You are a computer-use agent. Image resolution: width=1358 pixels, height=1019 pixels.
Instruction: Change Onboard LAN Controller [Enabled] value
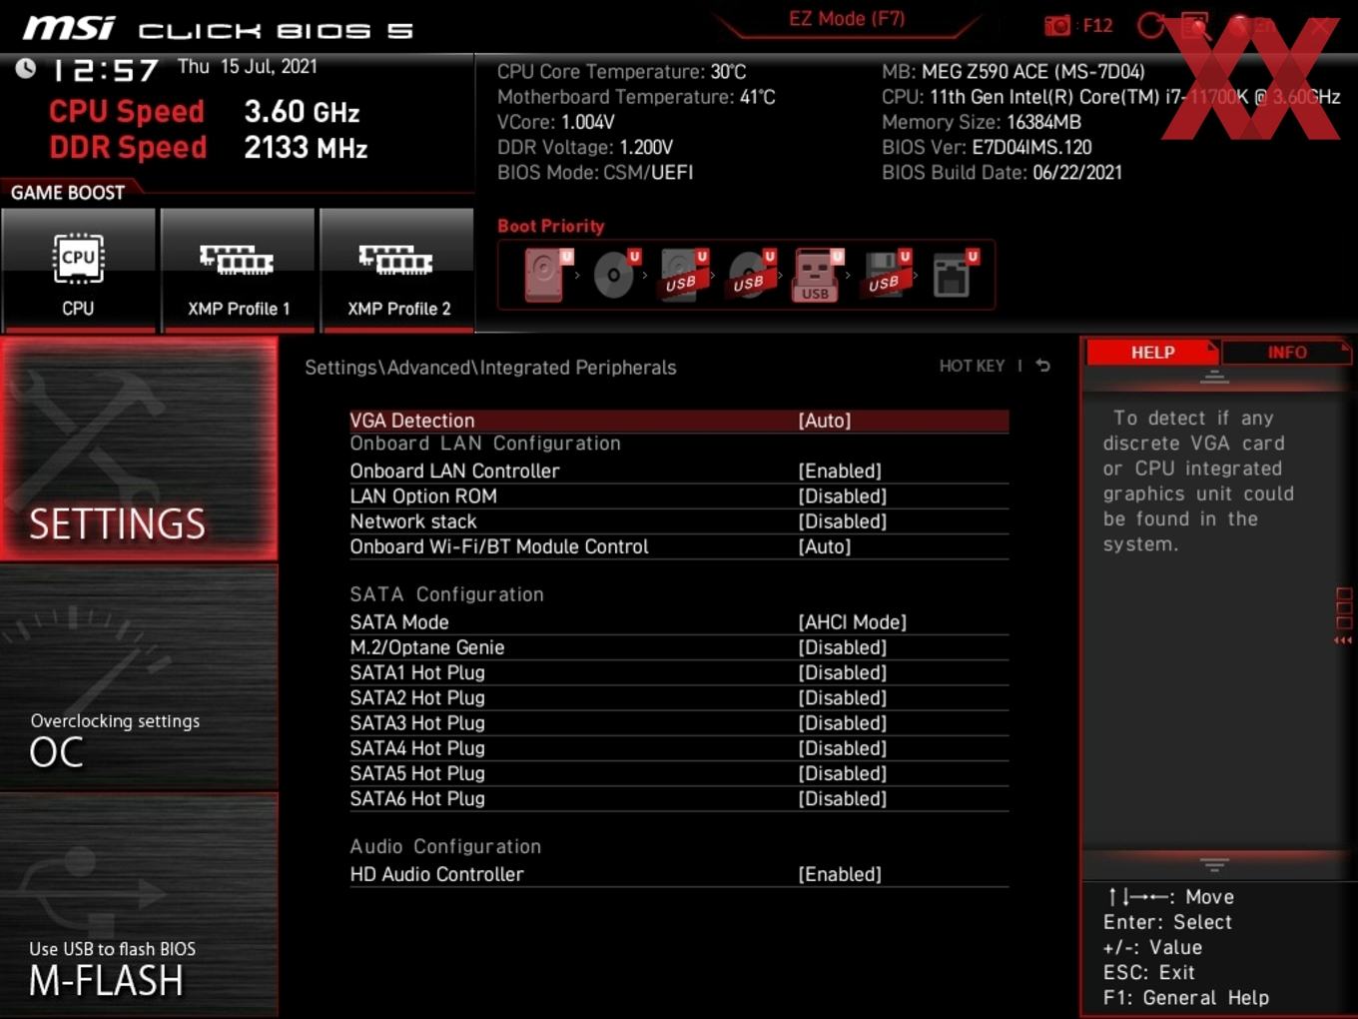tap(840, 471)
